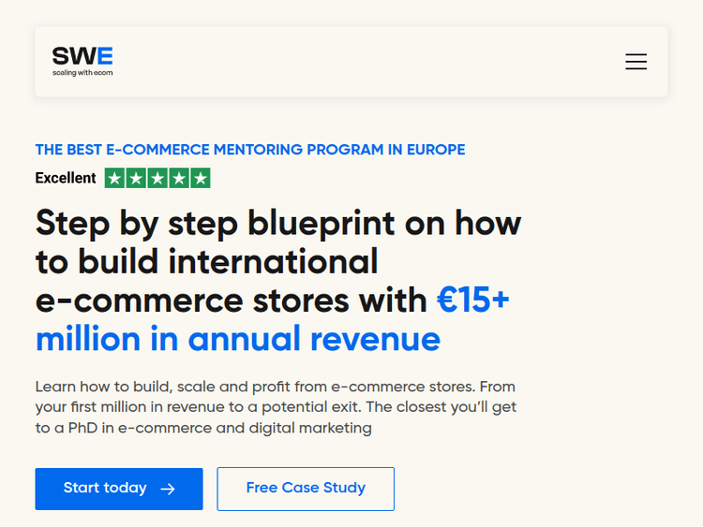703x527 pixels.
Task: Click the 'Step by step blueprint' heading line
Action: 277,224
